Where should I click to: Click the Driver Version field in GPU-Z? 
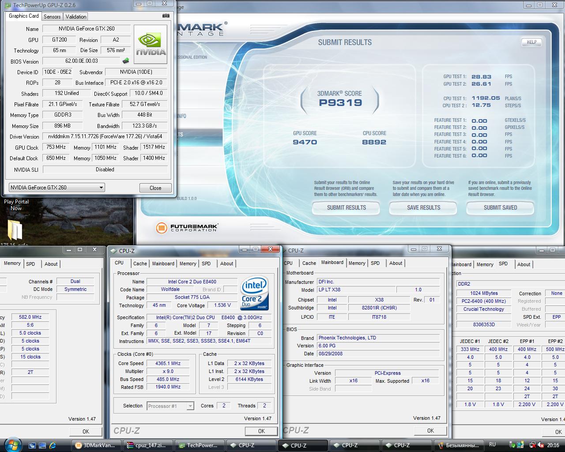pos(105,136)
